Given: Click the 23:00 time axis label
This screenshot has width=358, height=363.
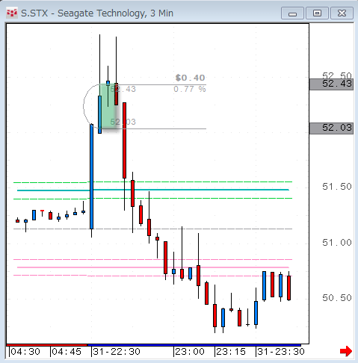Looking at the screenshot, I should point(190,352).
